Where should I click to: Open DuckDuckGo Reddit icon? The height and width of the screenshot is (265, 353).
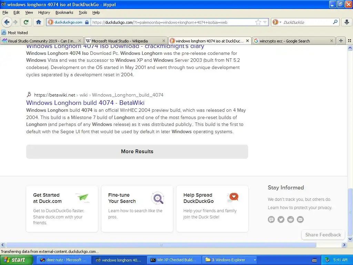[x=290, y=219]
